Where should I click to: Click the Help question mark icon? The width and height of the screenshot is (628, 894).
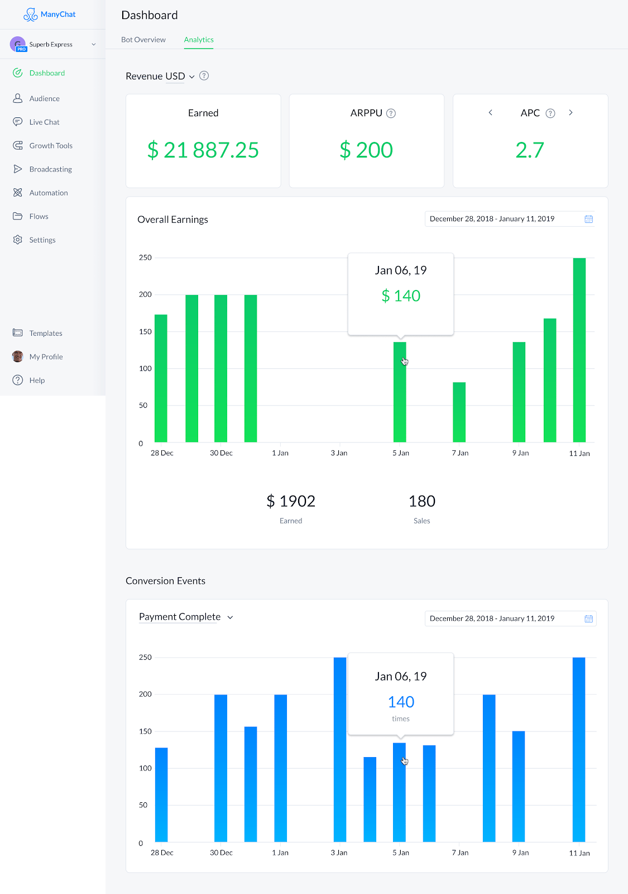tap(18, 380)
